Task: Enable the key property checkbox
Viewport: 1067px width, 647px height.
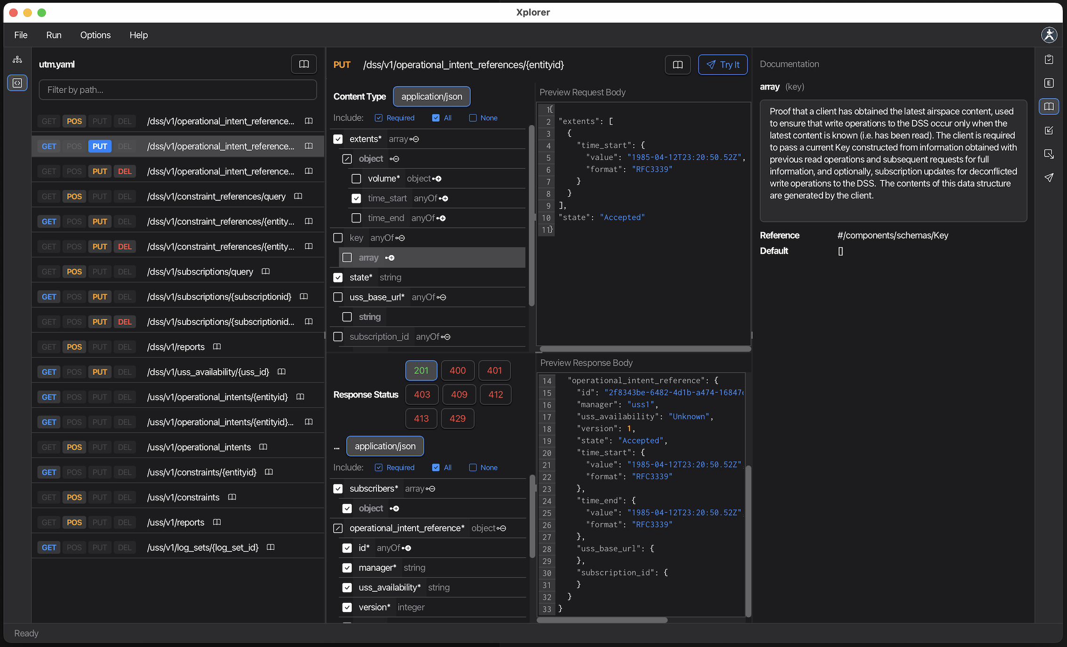Action: [338, 238]
